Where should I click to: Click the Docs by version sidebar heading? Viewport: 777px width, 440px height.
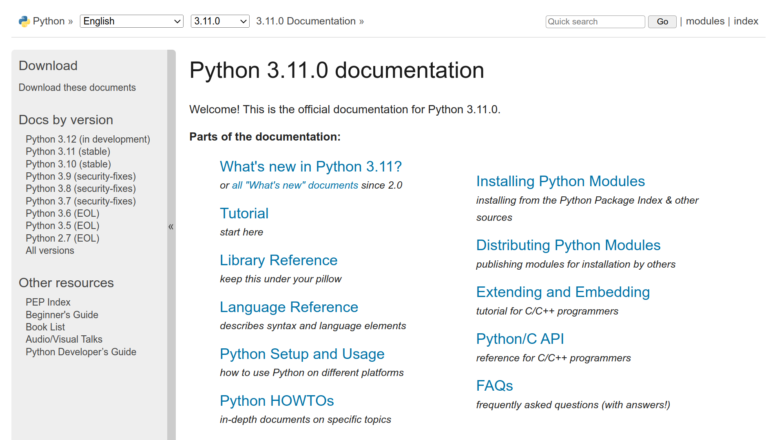tap(66, 120)
